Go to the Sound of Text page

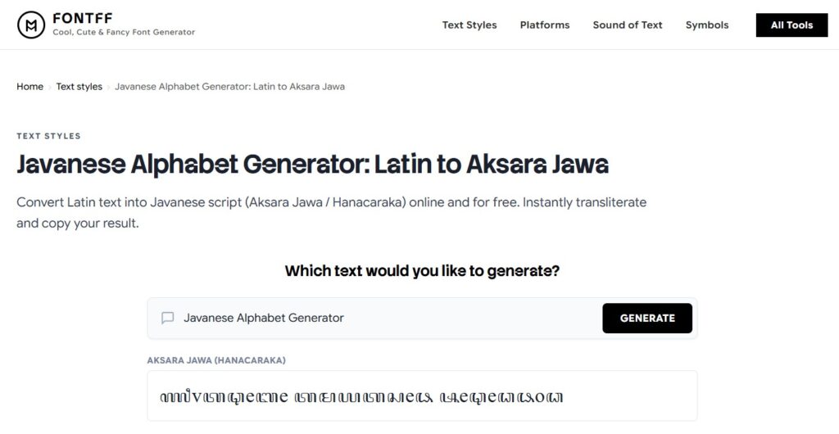point(628,25)
